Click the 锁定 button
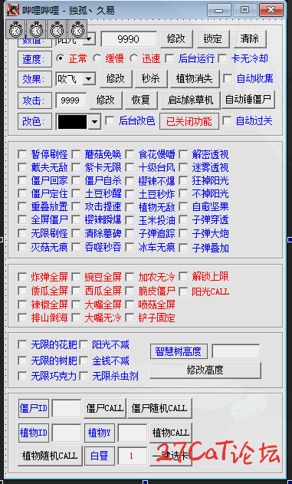Image resolution: width=292 pixels, height=484 pixels. [213, 39]
